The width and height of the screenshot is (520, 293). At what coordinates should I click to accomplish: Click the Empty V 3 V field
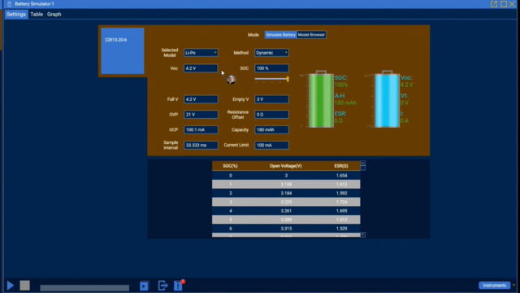point(271,99)
